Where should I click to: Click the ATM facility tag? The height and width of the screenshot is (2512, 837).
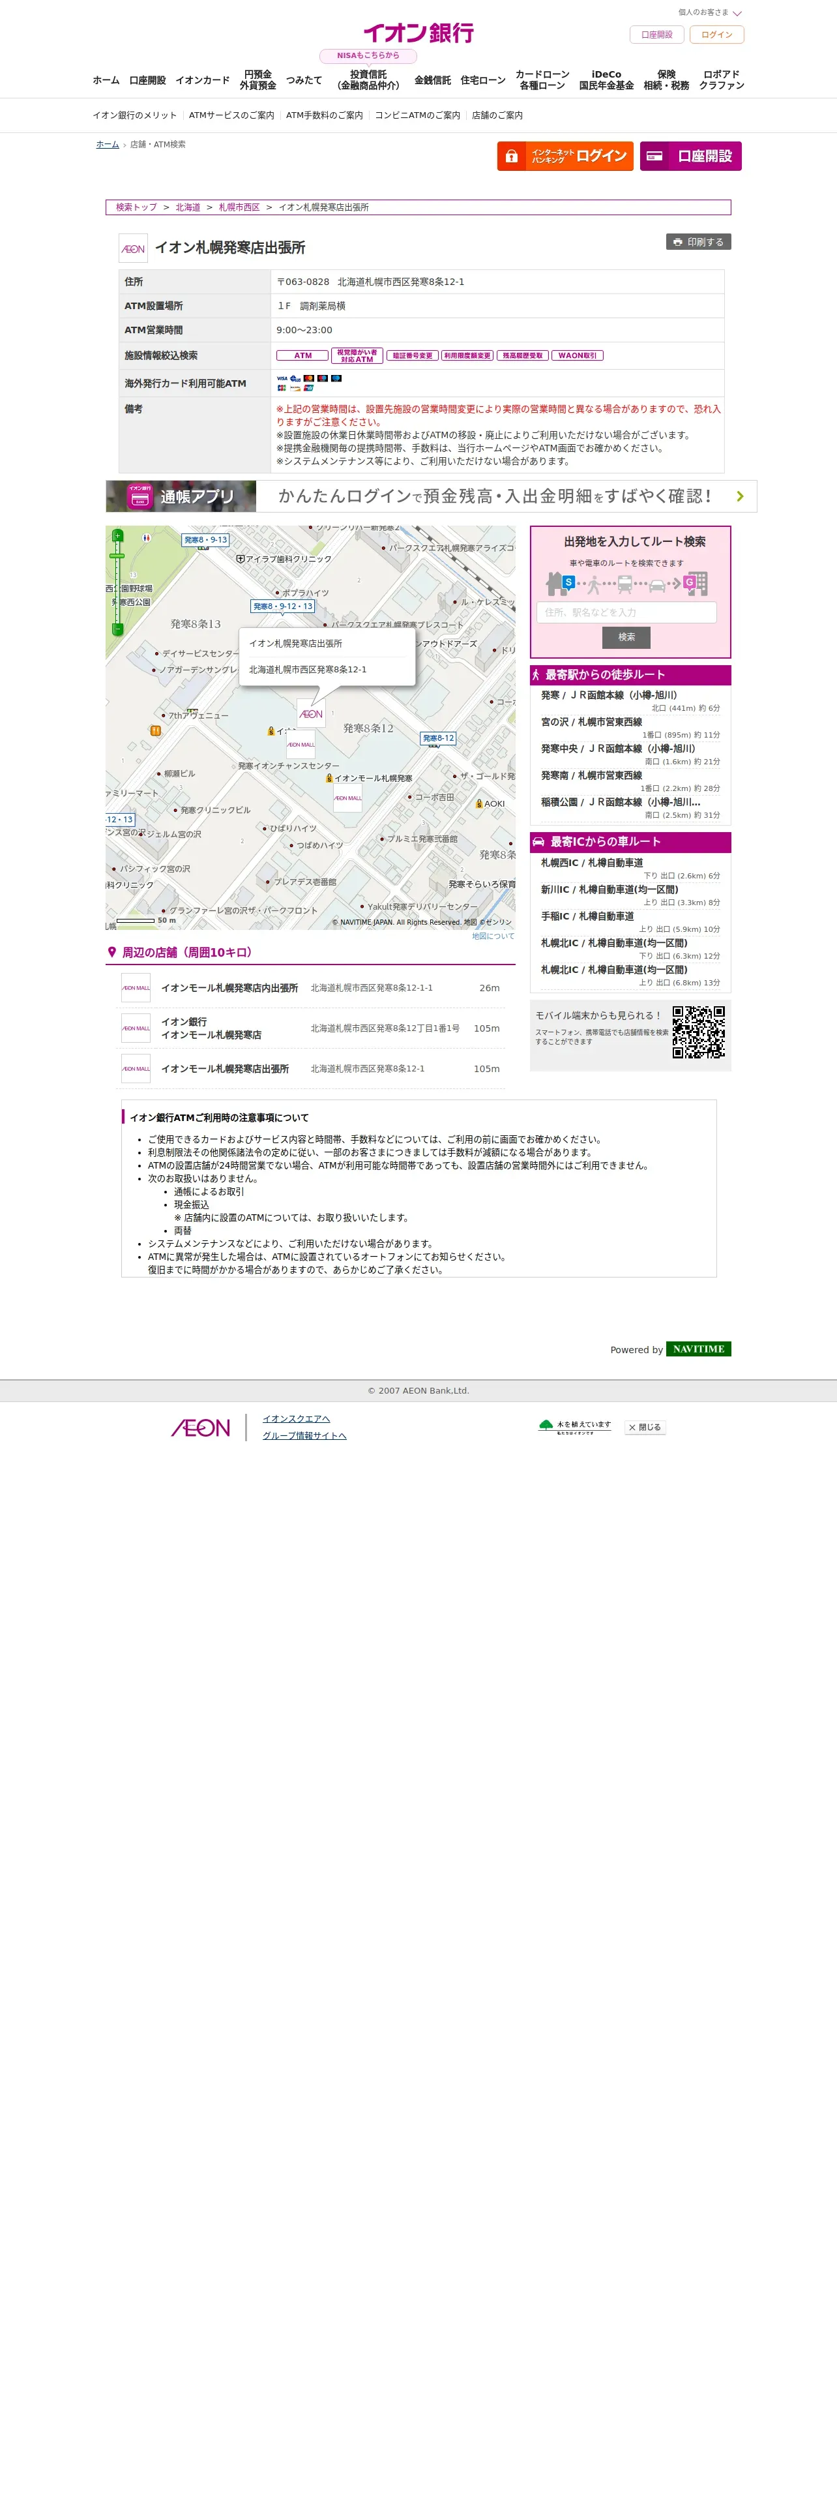pos(302,356)
